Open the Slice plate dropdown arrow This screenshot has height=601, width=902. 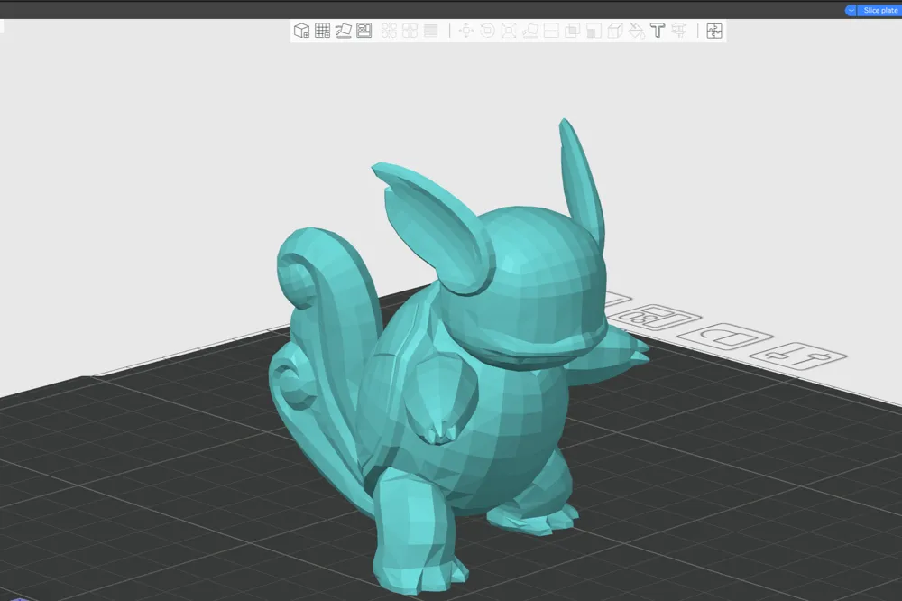(x=849, y=10)
